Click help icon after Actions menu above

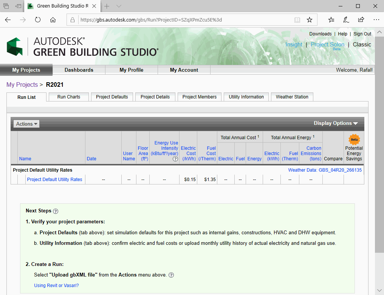pyautogui.click(x=172, y=275)
